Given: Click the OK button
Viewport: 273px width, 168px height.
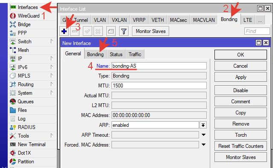Looking at the screenshot, I should click(x=241, y=55).
